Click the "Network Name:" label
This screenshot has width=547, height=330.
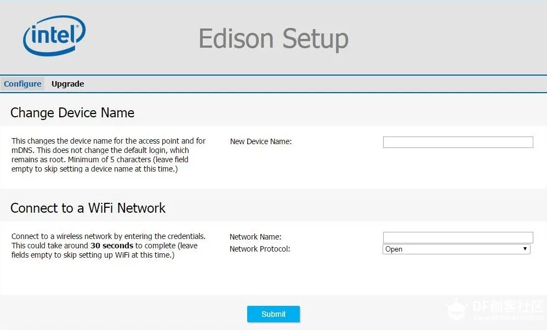tap(255, 237)
